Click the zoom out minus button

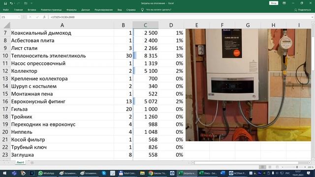[x=282, y=167]
